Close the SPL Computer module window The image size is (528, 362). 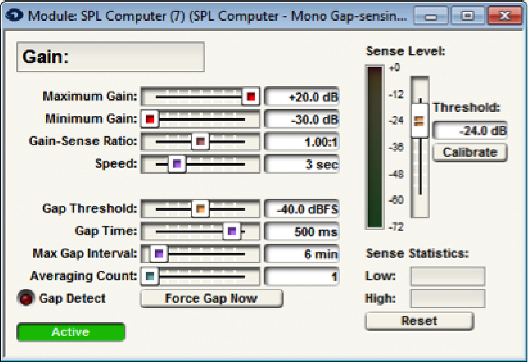505,16
